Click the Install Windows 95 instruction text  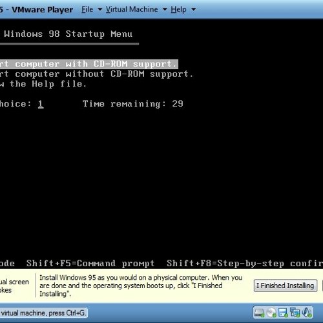click(141, 286)
